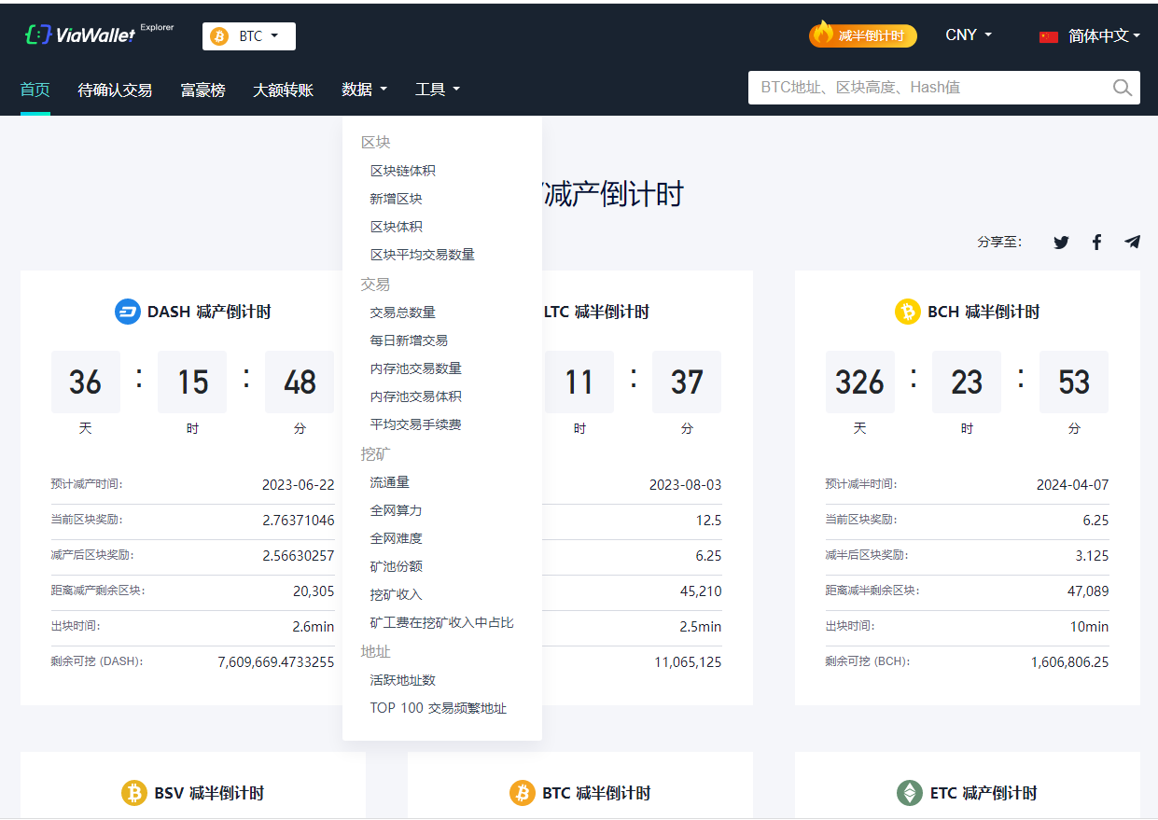Expand the CNY currency dropdown
Image resolution: width=1158 pixels, height=820 pixels.
[969, 35]
